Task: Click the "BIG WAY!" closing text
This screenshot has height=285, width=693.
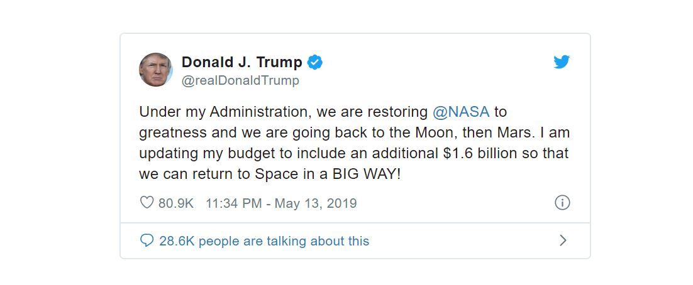Action: pos(367,174)
